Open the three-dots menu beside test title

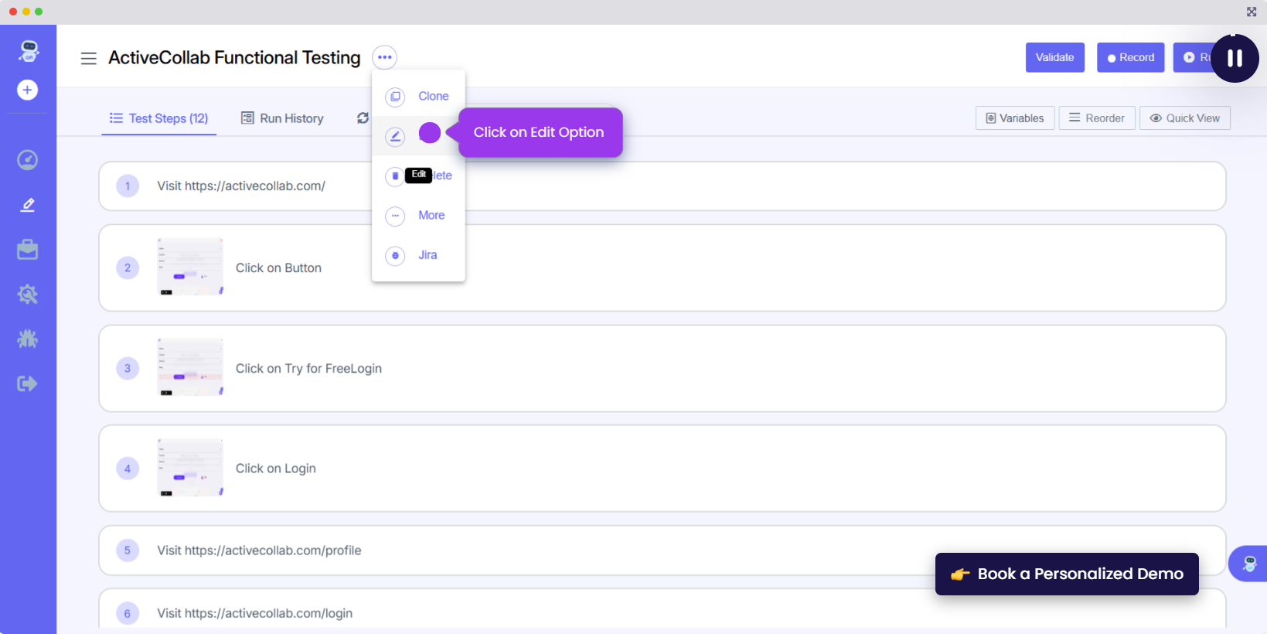(384, 57)
